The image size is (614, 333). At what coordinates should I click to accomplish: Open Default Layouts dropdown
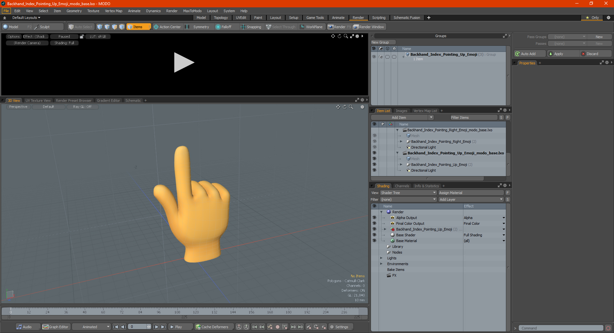pos(26,18)
